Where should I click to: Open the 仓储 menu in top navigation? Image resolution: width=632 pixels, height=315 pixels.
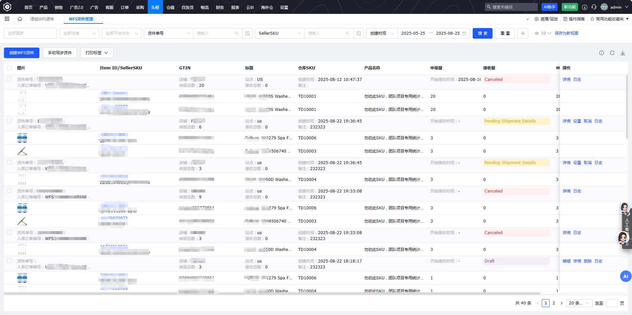[170, 7]
